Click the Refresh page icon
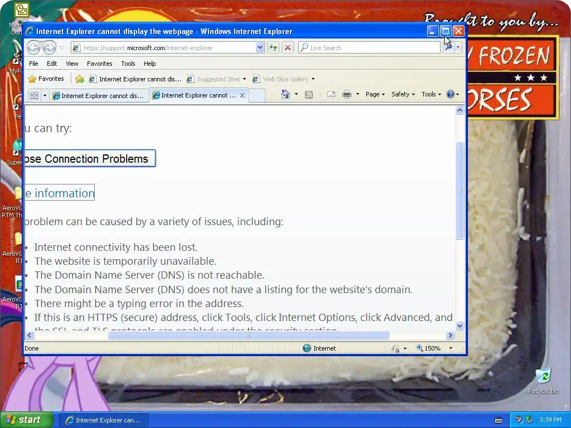Screen dimensions: 571x428 click(x=273, y=48)
